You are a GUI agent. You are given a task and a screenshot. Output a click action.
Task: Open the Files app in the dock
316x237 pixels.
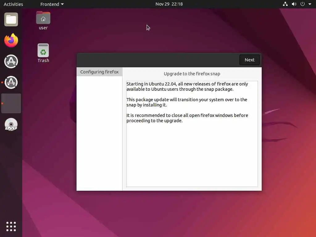point(11,19)
